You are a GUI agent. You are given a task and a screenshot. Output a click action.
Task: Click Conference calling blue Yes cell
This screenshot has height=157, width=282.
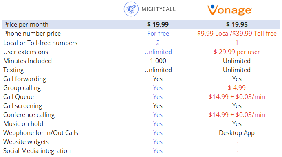tap(158, 115)
